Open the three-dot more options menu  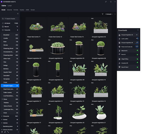[115, 14]
